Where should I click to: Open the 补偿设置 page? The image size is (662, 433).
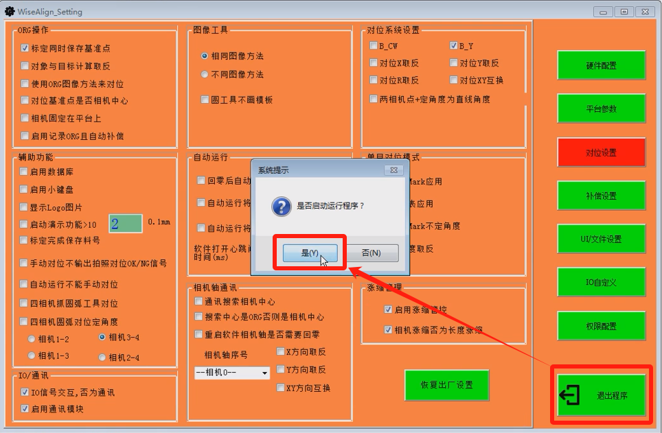601,196
